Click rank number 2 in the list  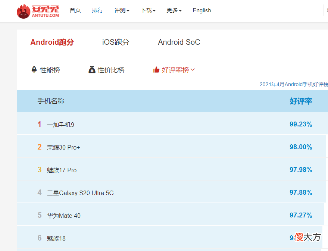point(39,147)
